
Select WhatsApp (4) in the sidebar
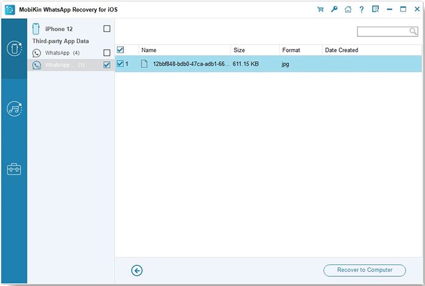tap(70, 53)
